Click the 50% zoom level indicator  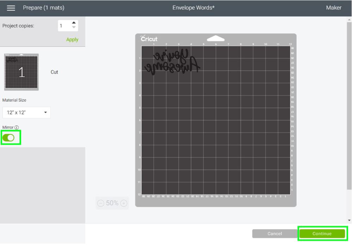[x=112, y=203]
